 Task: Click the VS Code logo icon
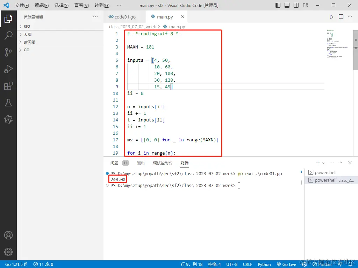click(x=6, y=5)
